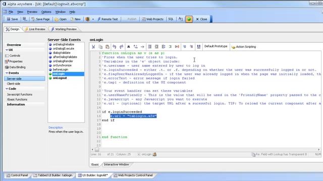
Task: Click the comment block icon in editor toolbar
Action: (x=185, y=47)
